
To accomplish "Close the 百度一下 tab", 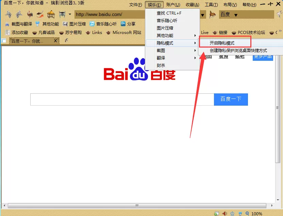I will (55, 41).
